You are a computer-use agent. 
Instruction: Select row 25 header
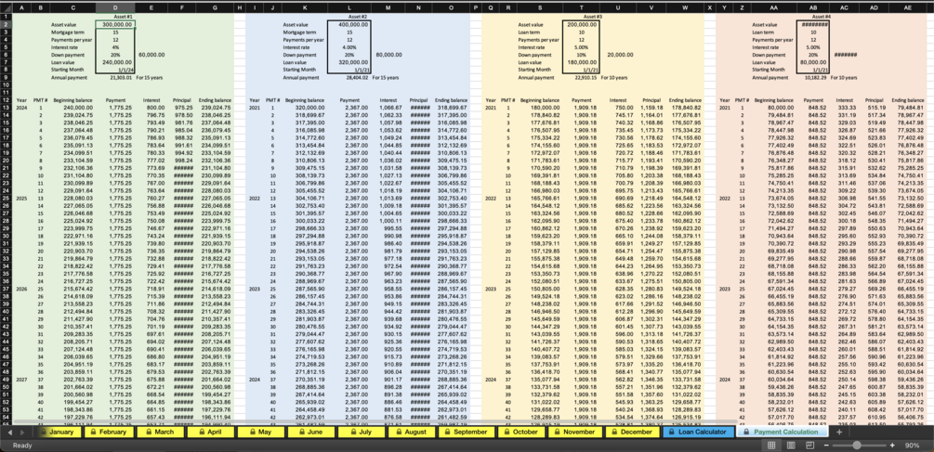(x=6, y=198)
